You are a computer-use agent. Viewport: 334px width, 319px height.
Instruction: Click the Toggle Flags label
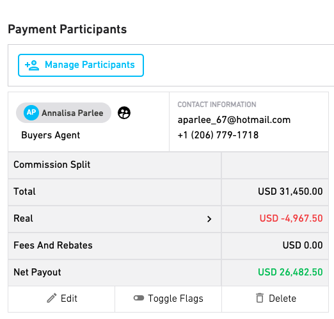[x=175, y=299]
